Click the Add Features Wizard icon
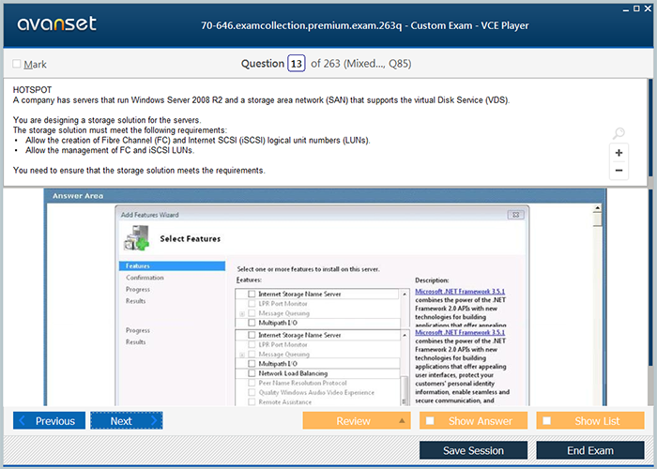 point(137,238)
